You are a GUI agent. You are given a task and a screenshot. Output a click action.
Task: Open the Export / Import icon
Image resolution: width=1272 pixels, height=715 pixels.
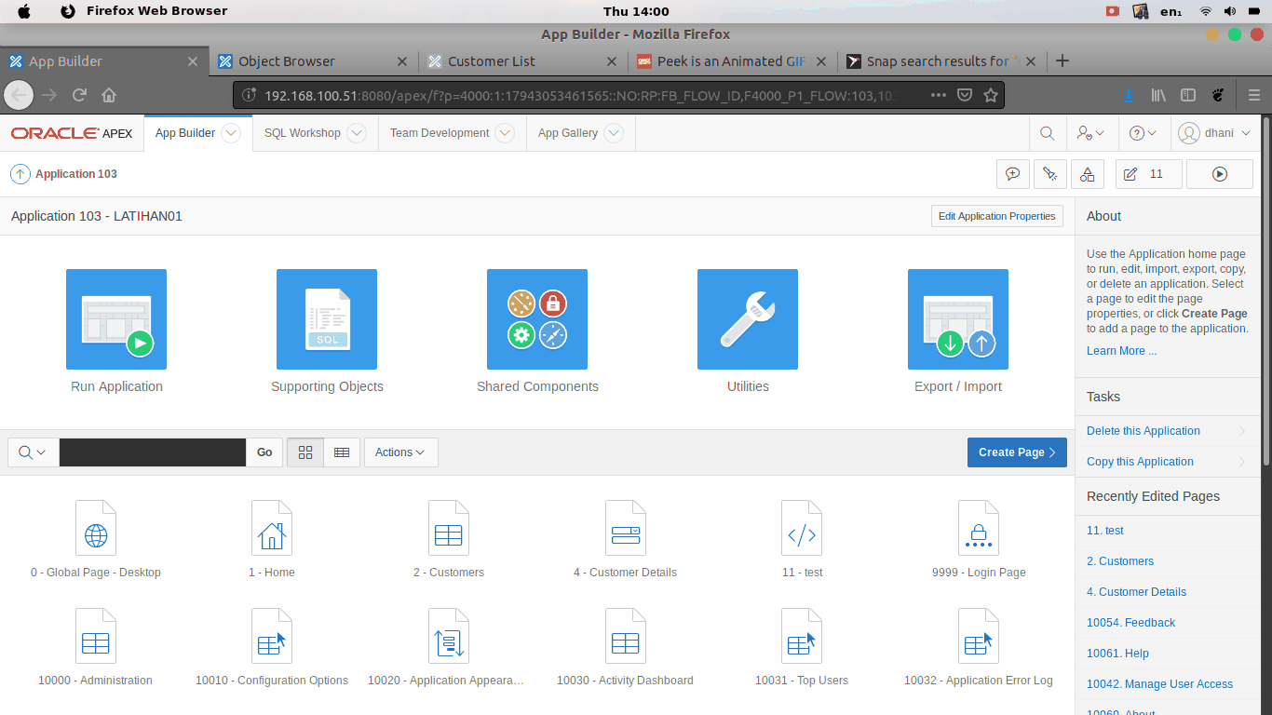pyautogui.click(x=958, y=319)
